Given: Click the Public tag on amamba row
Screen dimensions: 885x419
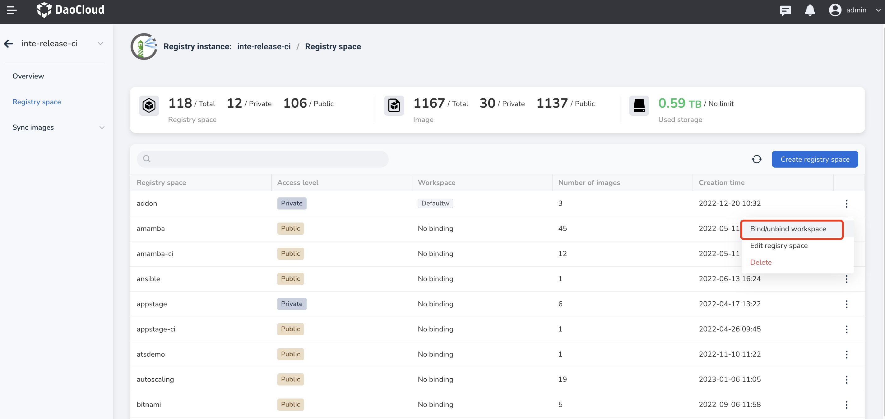Looking at the screenshot, I should coord(290,228).
